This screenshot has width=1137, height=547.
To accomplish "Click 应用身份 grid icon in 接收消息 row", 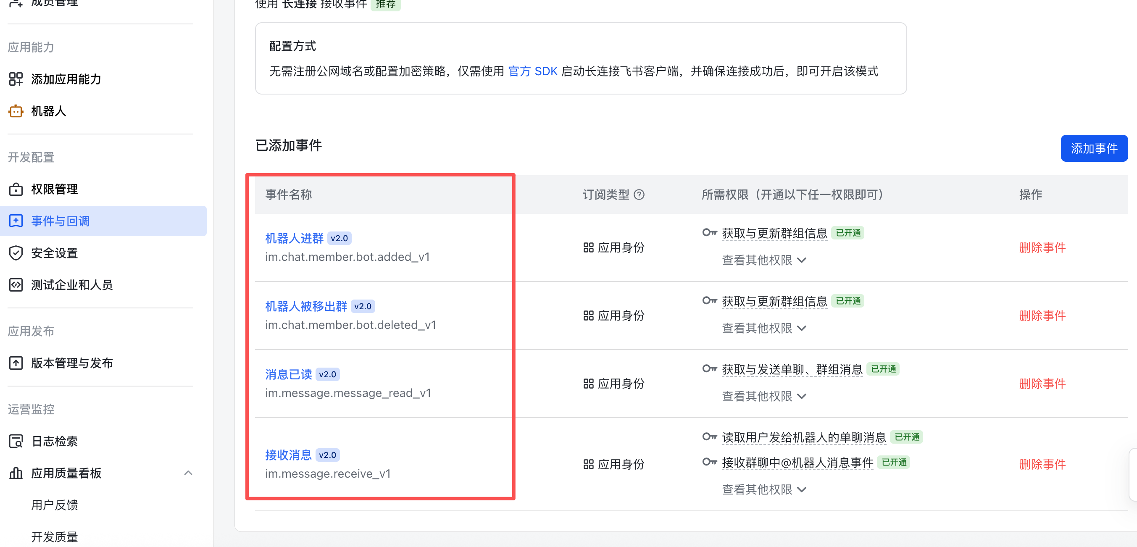I will 588,464.
